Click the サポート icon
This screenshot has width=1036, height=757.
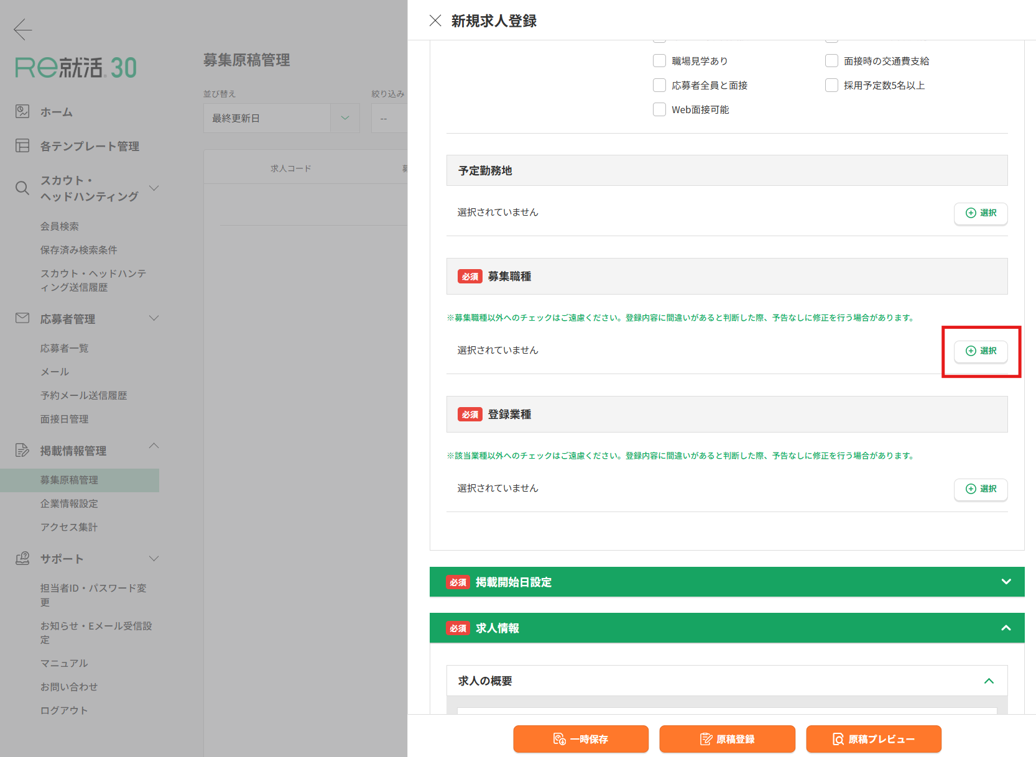point(22,558)
